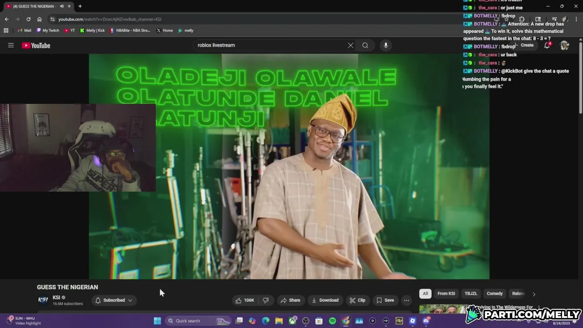
Task: Open the YT bookmark
Action: click(70, 31)
